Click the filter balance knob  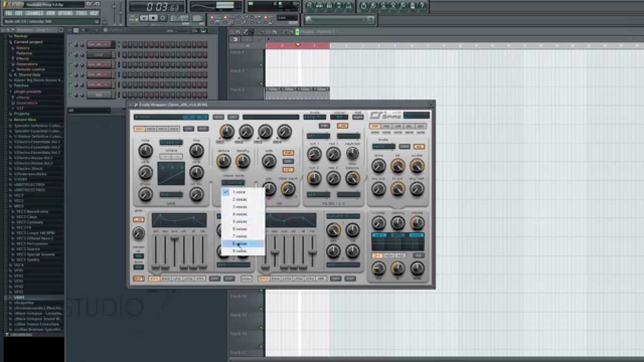click(353, 177)
